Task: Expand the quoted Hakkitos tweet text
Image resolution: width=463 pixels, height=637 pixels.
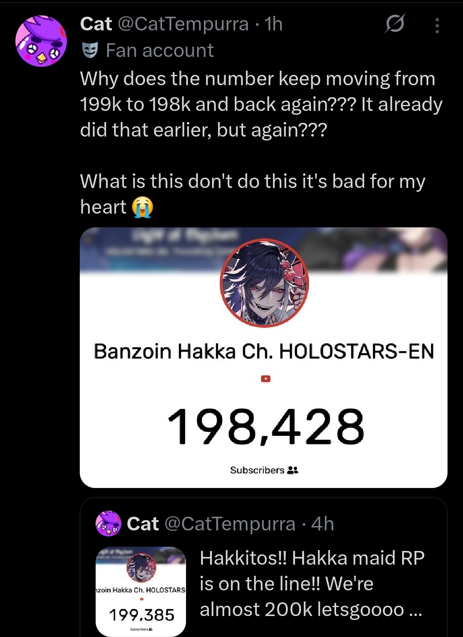Action: tap(312, 584)
